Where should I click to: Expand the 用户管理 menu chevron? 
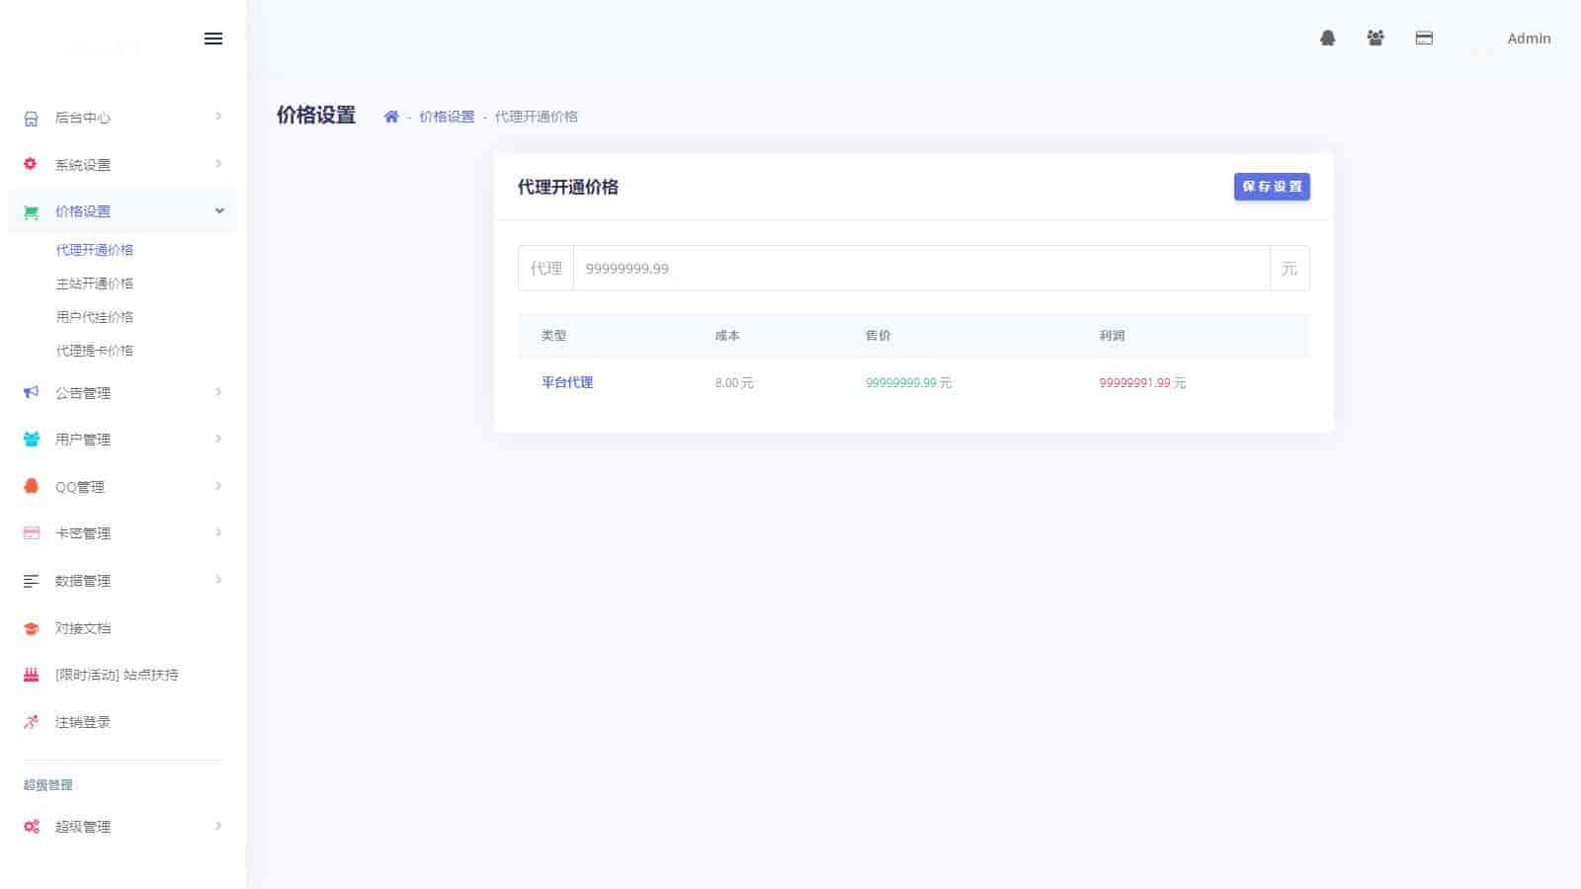click(x=218, y=439)
